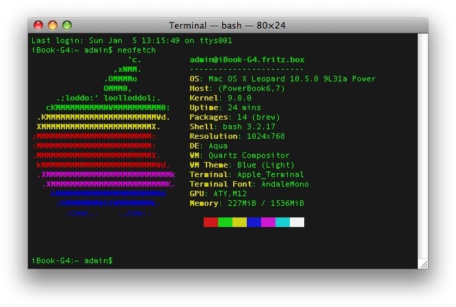Image resolution: width=456 pixels, height=307 pixels.
Task: Click the cyan color block
Action: pyautogui.click(x=282, y=222)
